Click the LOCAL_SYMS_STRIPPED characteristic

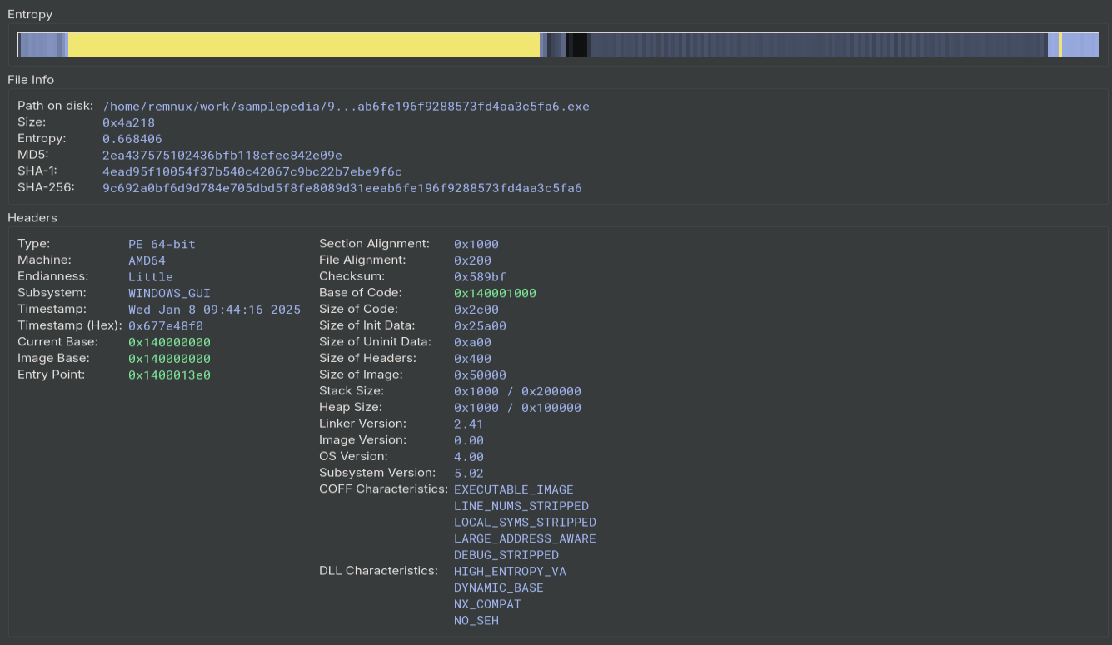pyautogui.click(x=525, y=523)
